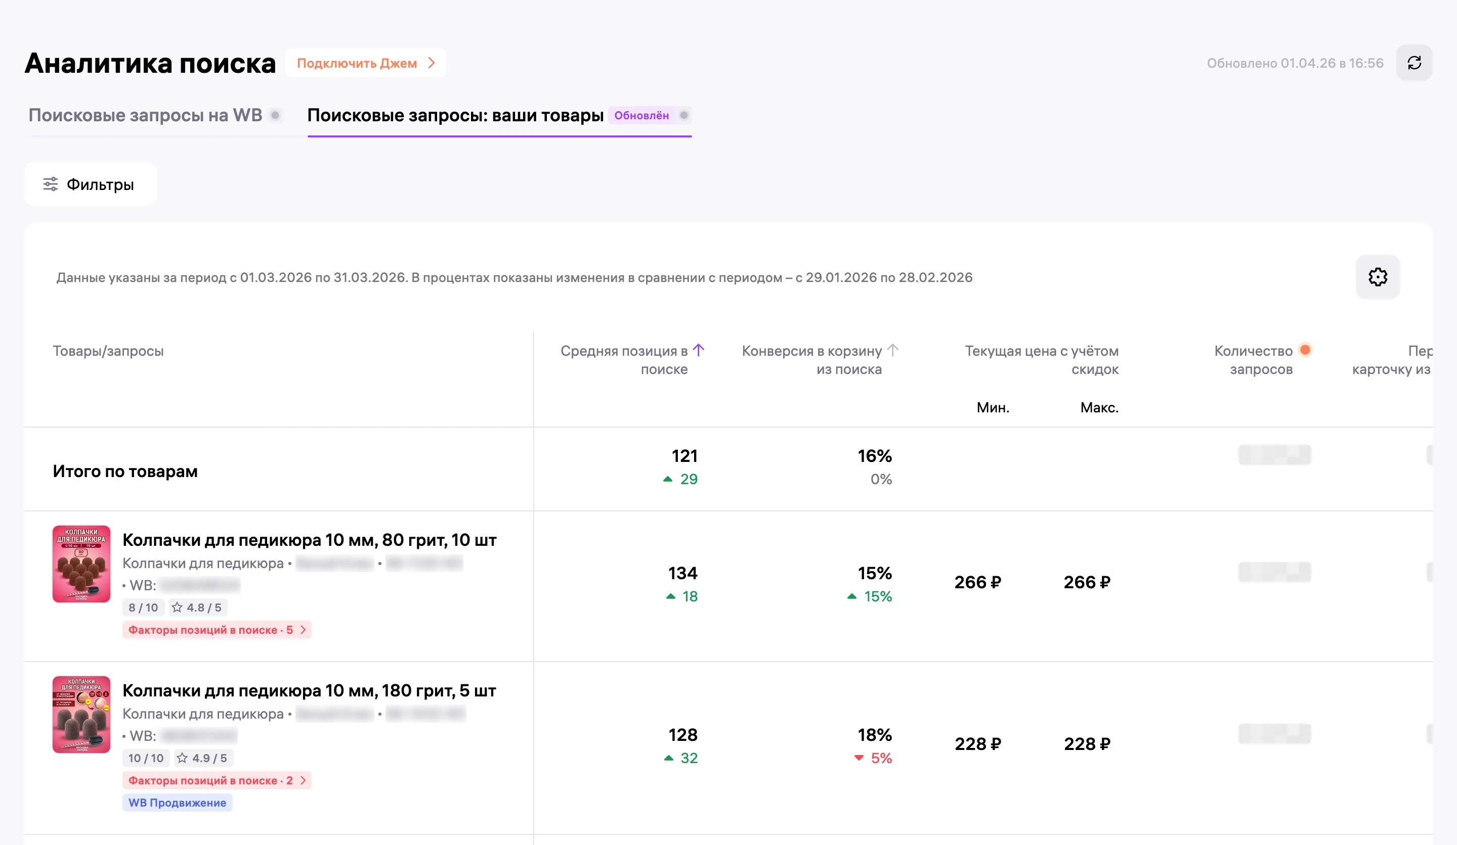
Task: Select Поисковые запросы: ваши товары tab
Action: click(456, 115)
